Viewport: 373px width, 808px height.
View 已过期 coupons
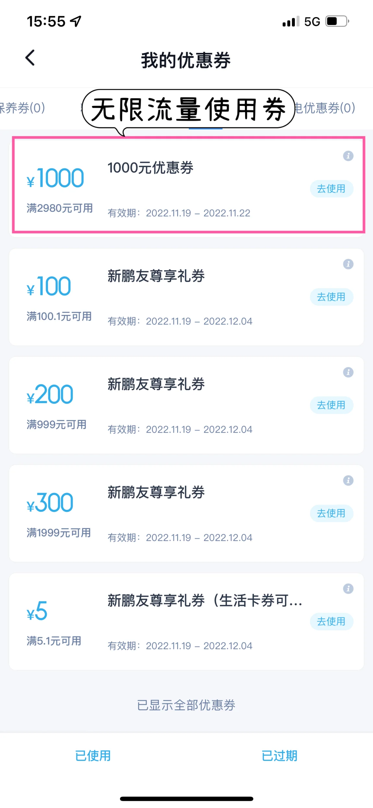pos(280,756)
